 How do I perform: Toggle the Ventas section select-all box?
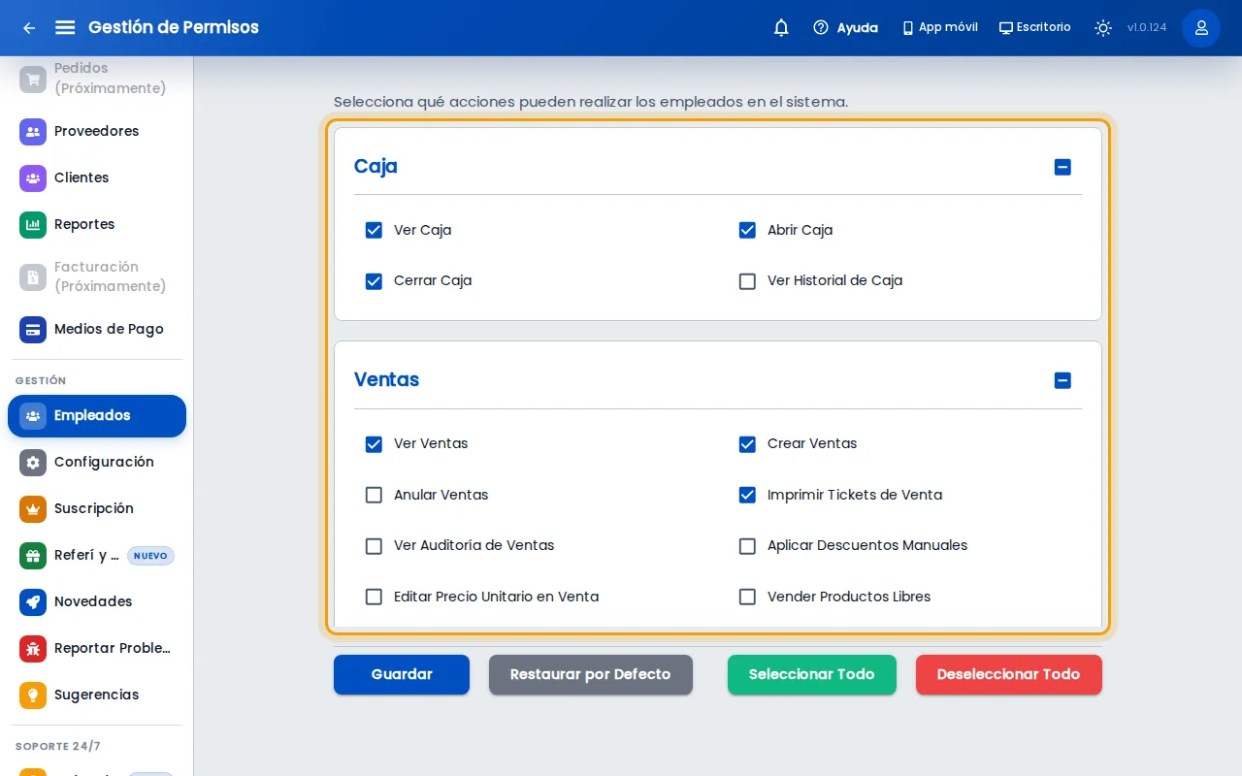(x=1062, y=380)
